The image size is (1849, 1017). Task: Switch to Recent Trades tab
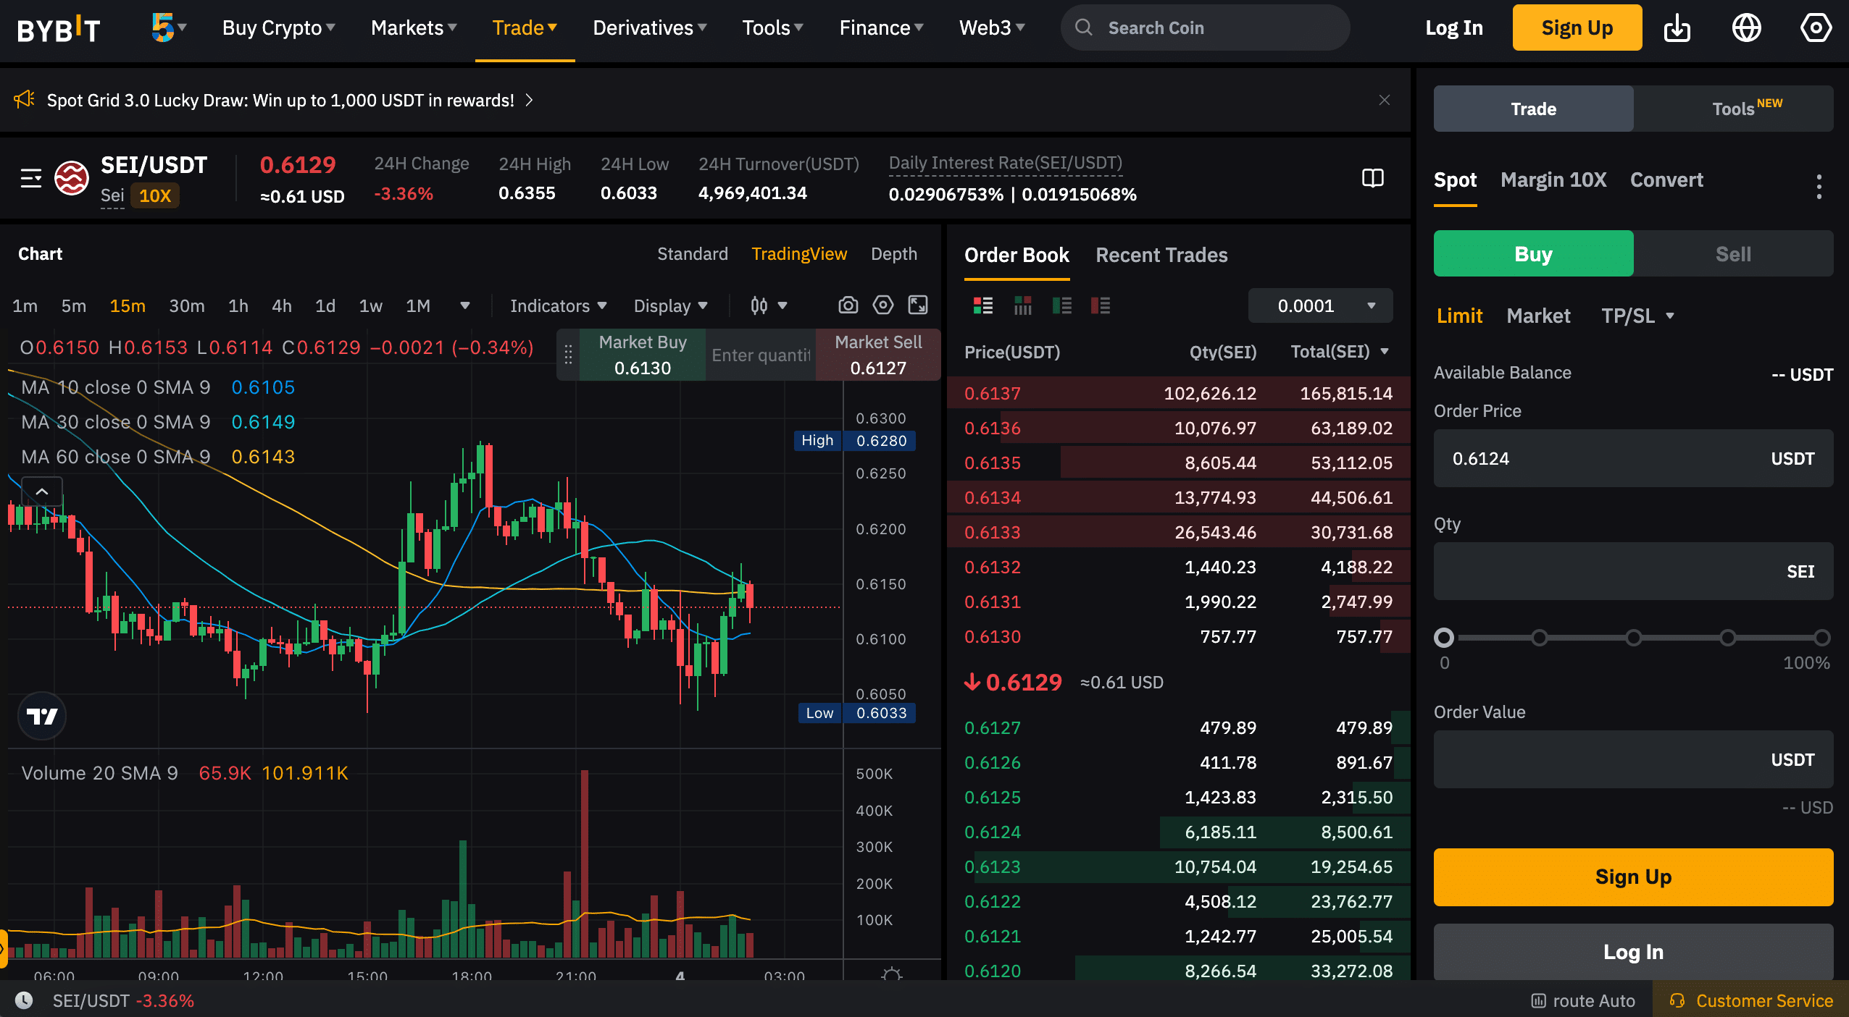pos(1161,255)
